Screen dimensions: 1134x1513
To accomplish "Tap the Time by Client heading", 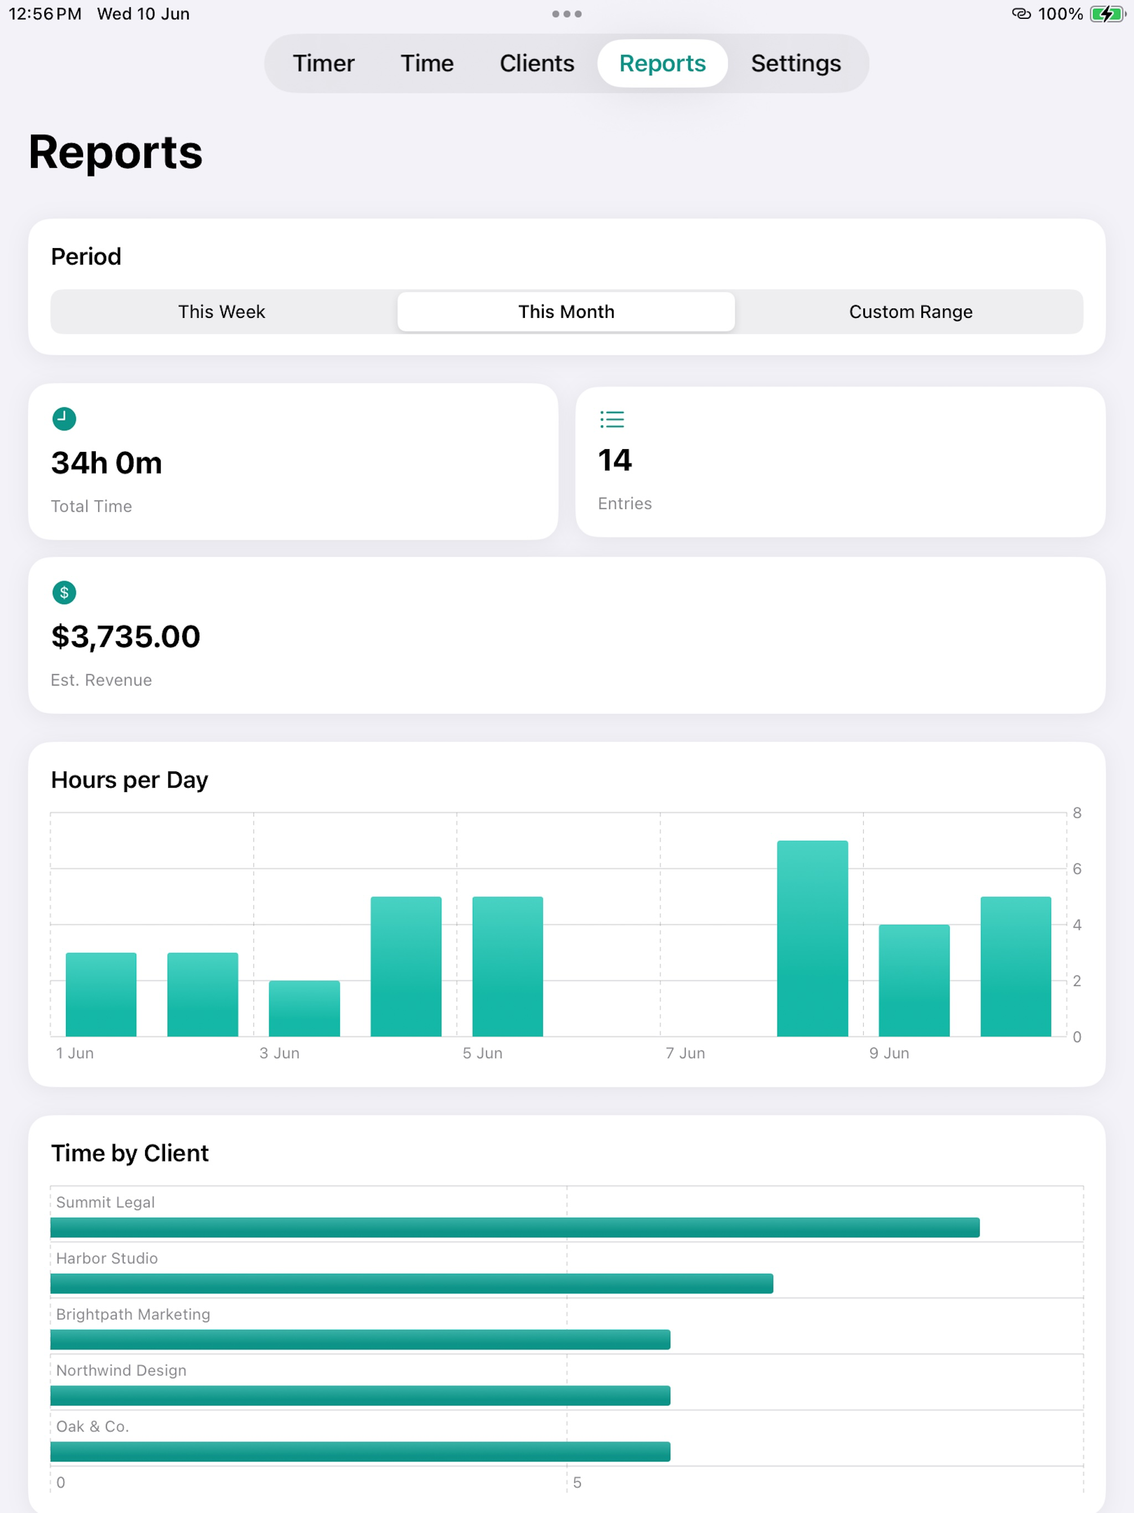I will click(130, 1153).
